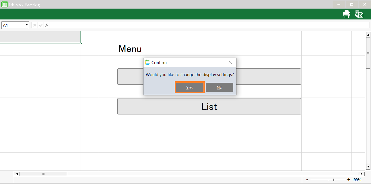Click the vertical scrollbar up arrow
The width and height of the screenshot is (371, 184).
pyautogui.click(x=368, y=35)
